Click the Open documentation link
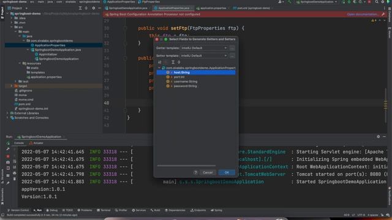Viewport: 392px width, 220px height. pyautogui.click(x=362, y=14)
